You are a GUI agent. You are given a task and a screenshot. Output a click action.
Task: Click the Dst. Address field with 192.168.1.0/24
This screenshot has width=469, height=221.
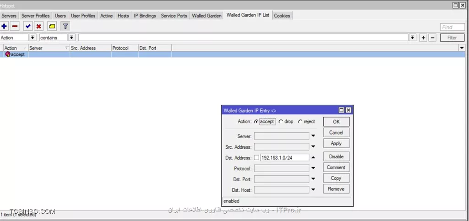coord(284,158)
